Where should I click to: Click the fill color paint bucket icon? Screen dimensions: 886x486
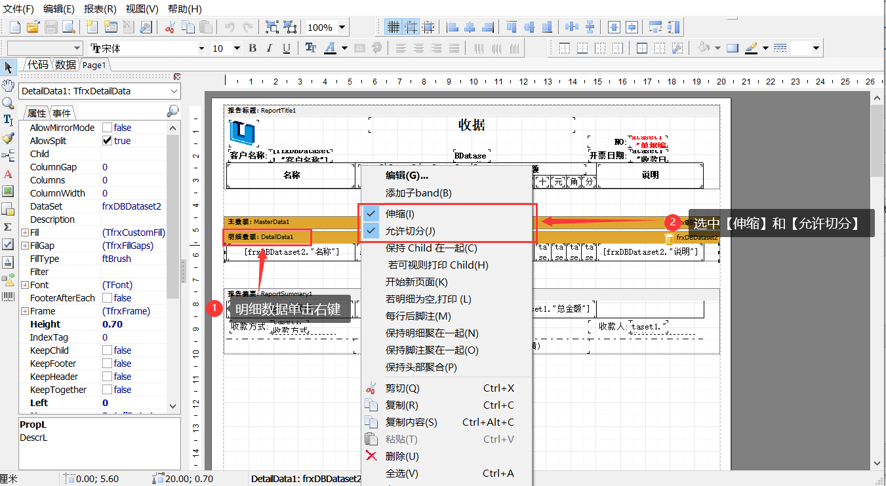coord(704,48)
